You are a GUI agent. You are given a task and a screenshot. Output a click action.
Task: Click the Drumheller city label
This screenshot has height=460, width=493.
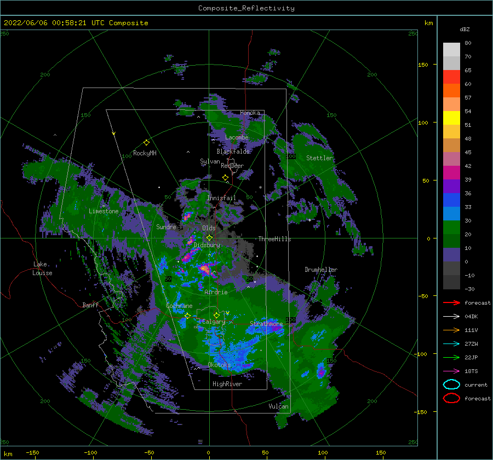(x=321, y=270)
